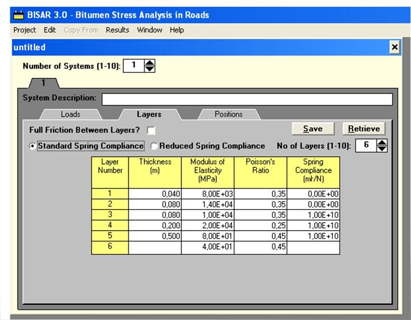
Task: Open the Window menu
Action: tap(149, 30)
